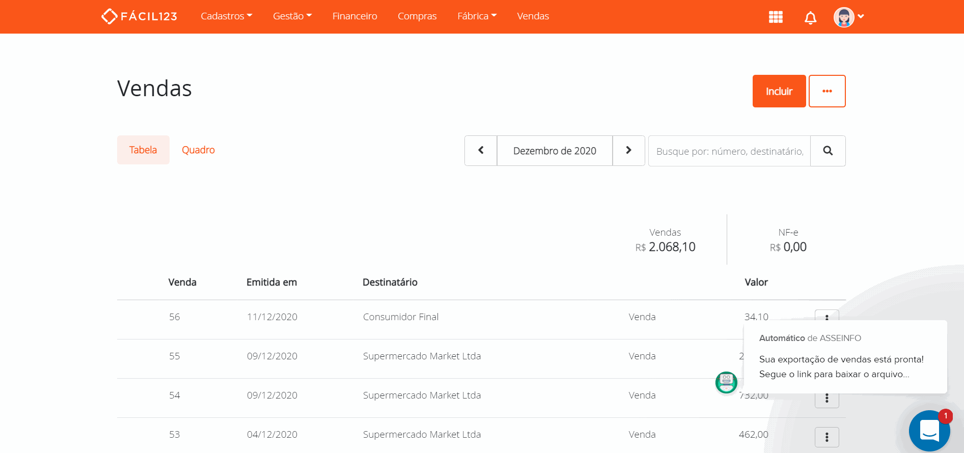
Task: Focus the sales search input field
Action: pos(729,151)
